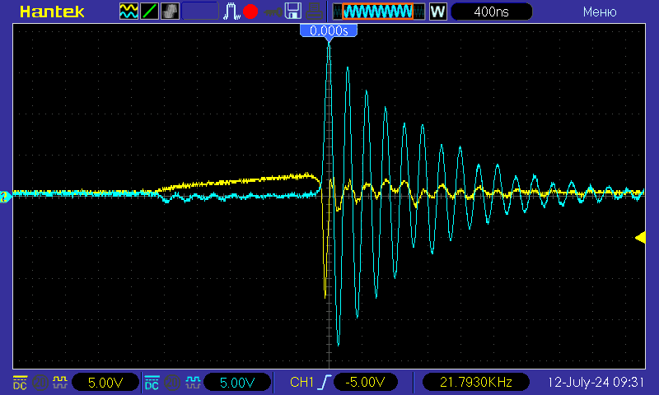This screenshot has height=395, width=659.
Task: Click the 21.7930KHz frequency readout
Action: click(x=476, y=383)
